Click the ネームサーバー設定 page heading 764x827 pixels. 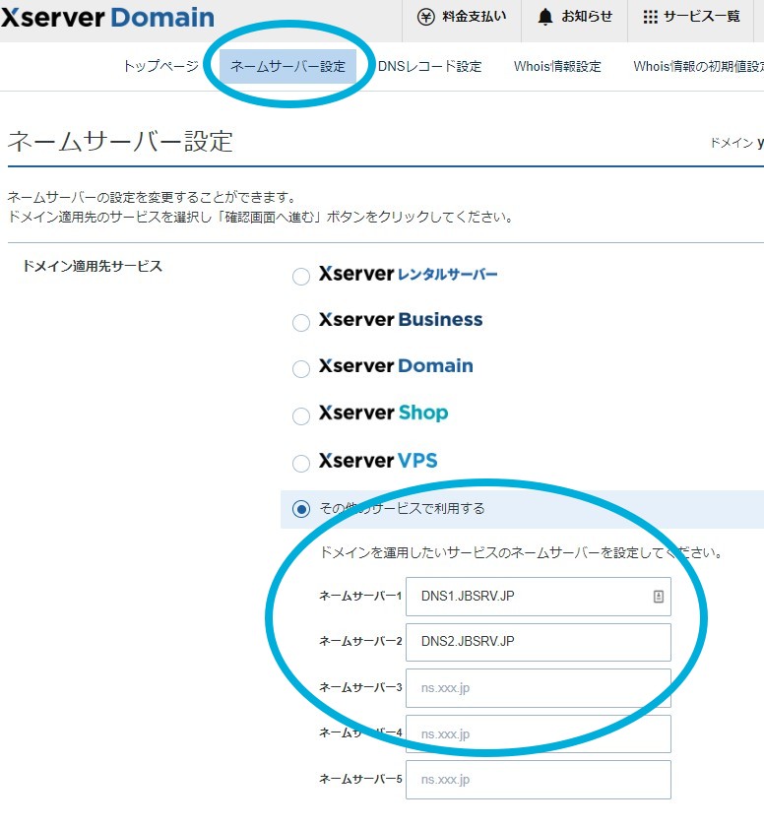point(120,142)
